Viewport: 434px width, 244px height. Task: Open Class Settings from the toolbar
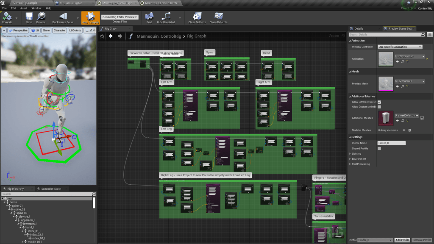tap(197, 17)
